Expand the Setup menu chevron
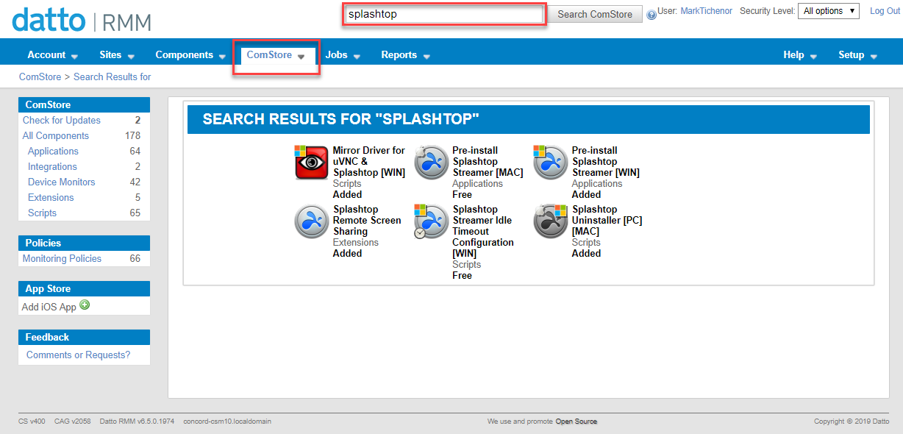 tap(874, 56)
